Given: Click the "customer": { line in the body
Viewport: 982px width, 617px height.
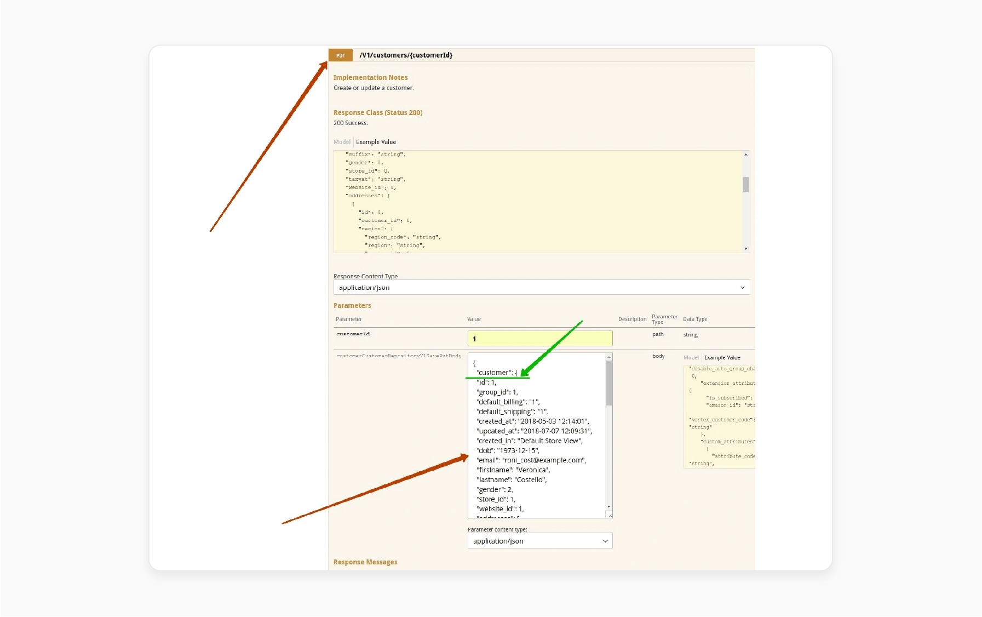Looking at the screenshot, I should [x=497, y=373].
